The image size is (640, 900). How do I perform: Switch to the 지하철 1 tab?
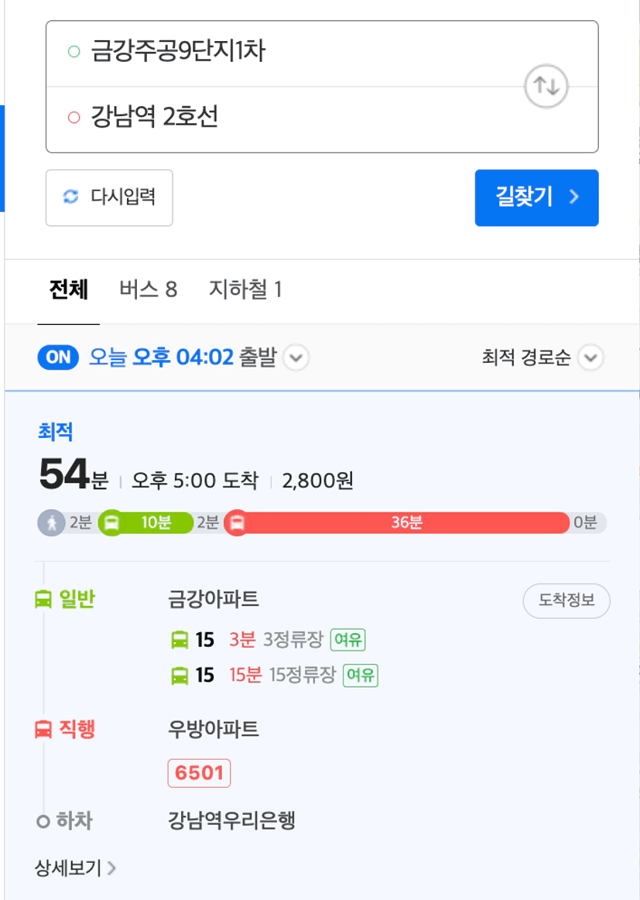245,289
